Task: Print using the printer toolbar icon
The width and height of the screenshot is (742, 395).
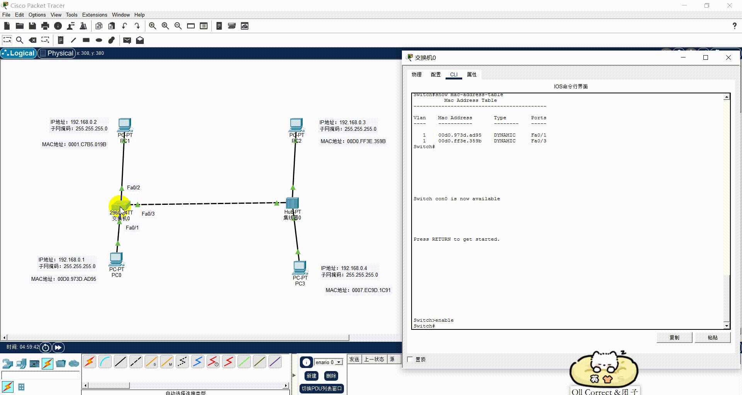Action: (x=45, y=26)
